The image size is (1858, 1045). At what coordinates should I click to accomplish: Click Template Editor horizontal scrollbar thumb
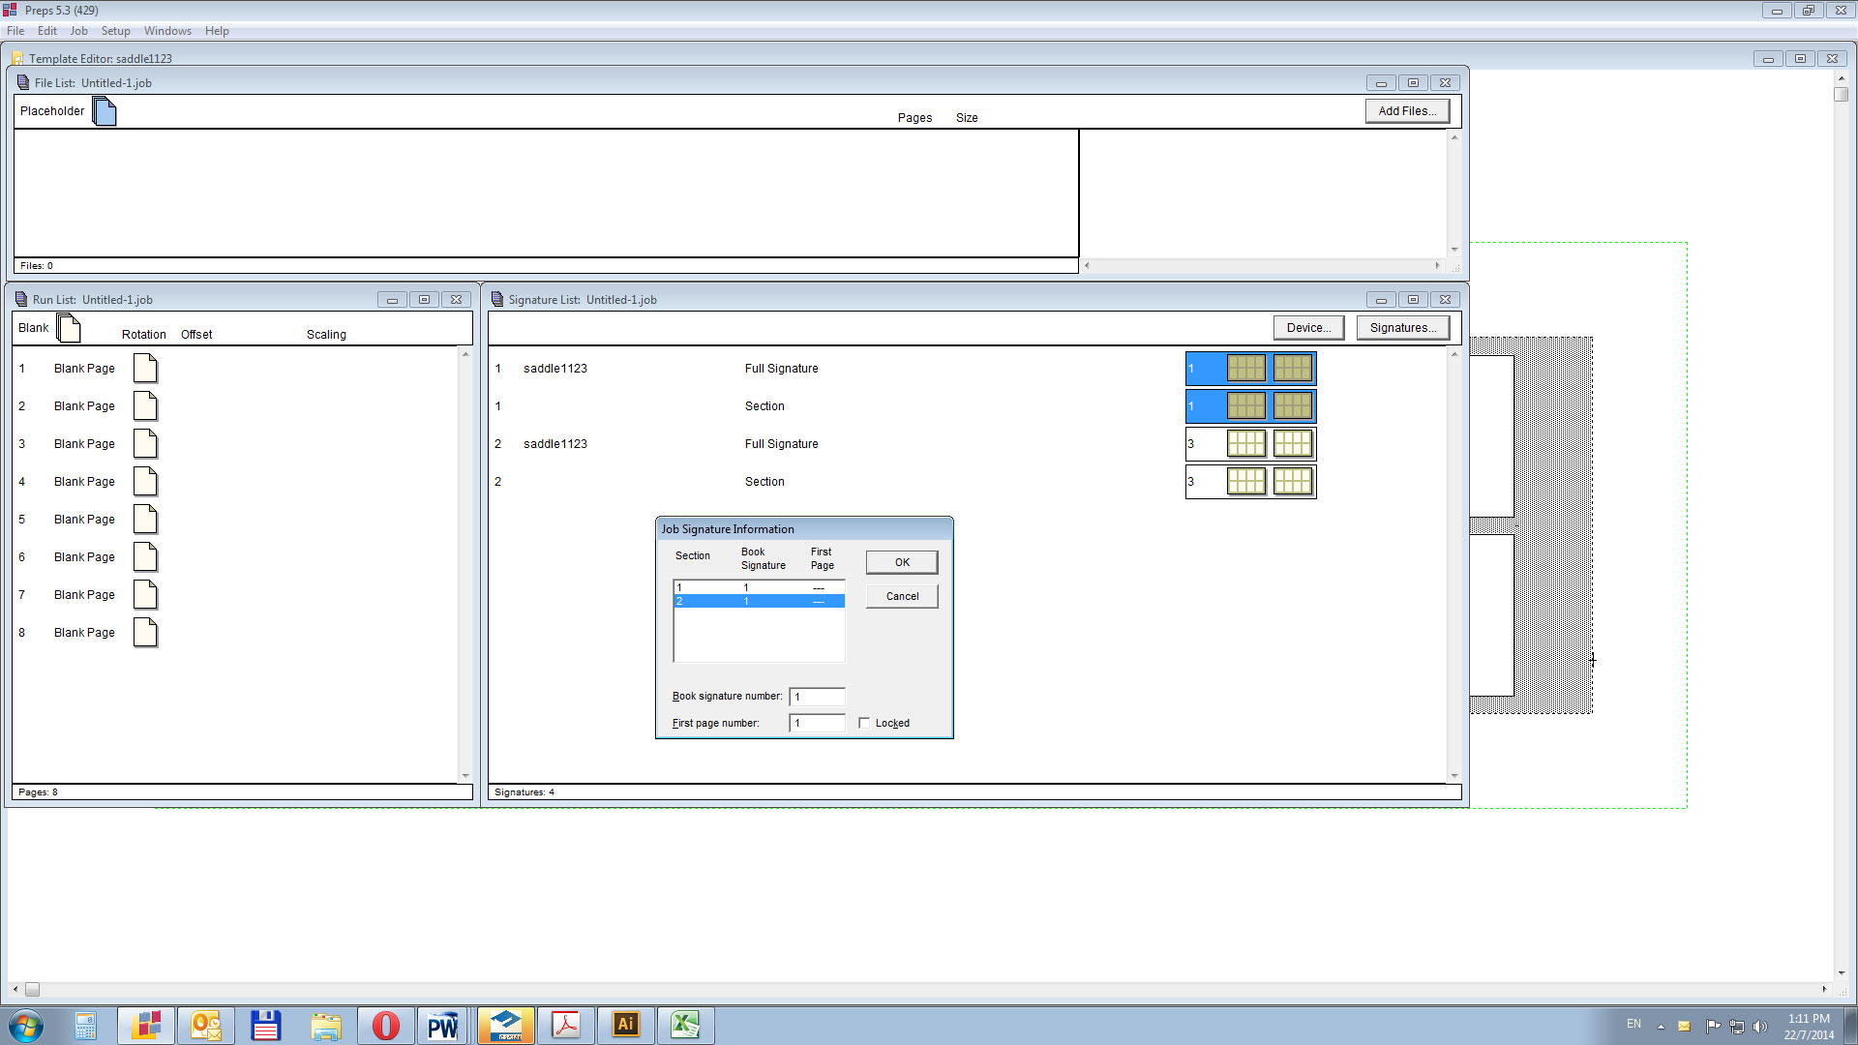coord(32,990)
